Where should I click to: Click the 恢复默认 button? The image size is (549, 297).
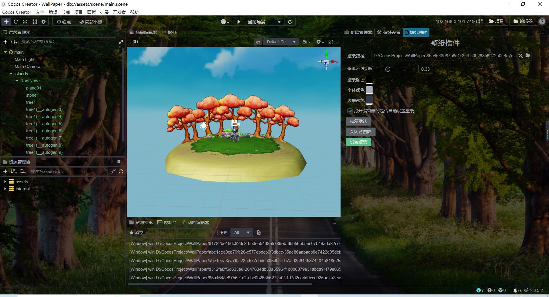358,121
